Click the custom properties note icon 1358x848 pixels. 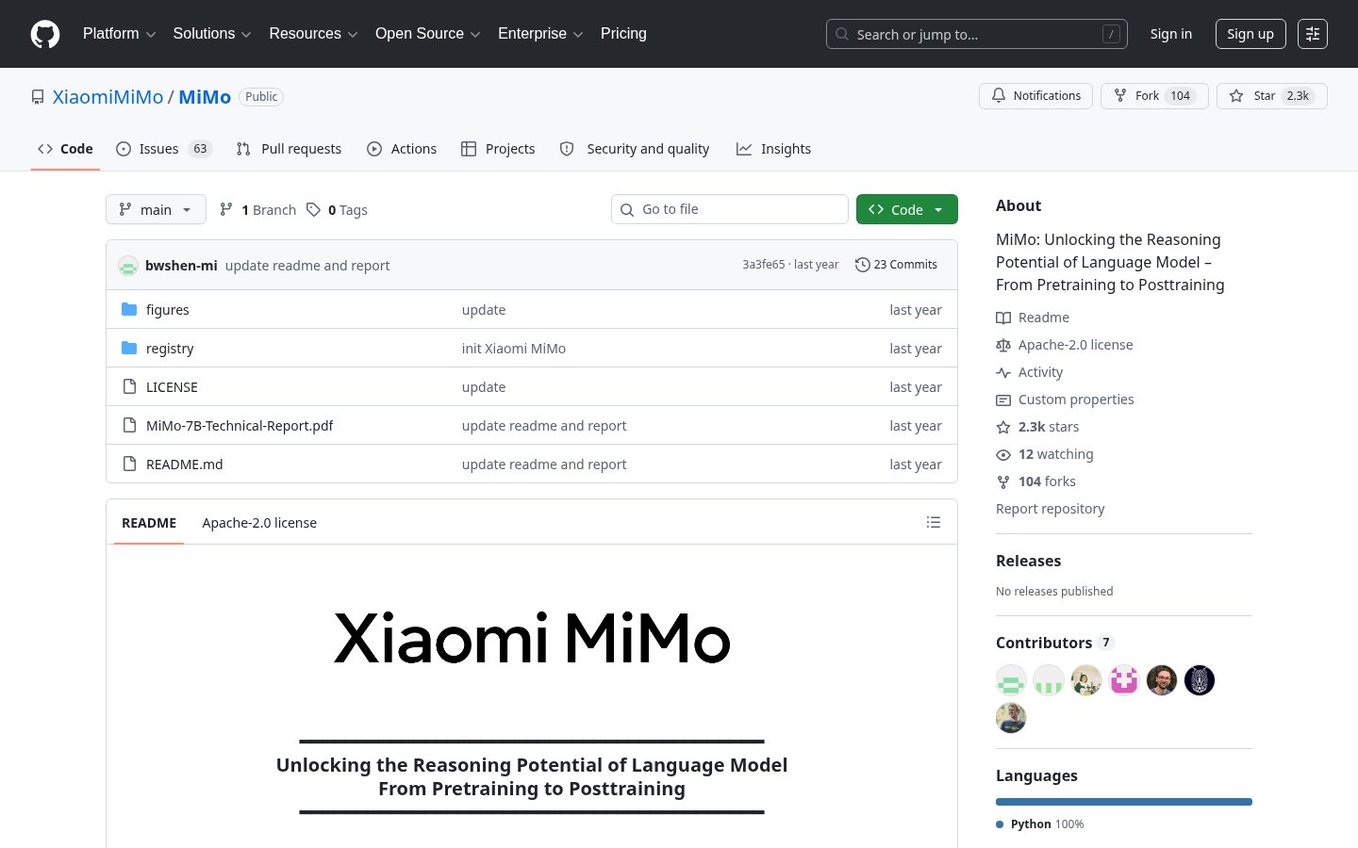coord(1003,400)
